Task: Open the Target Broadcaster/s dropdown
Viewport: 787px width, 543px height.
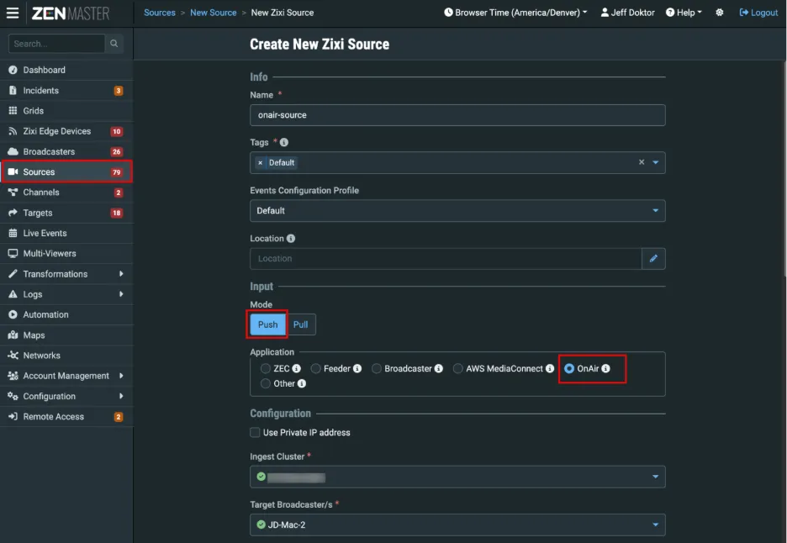Action: coord(457,525)
